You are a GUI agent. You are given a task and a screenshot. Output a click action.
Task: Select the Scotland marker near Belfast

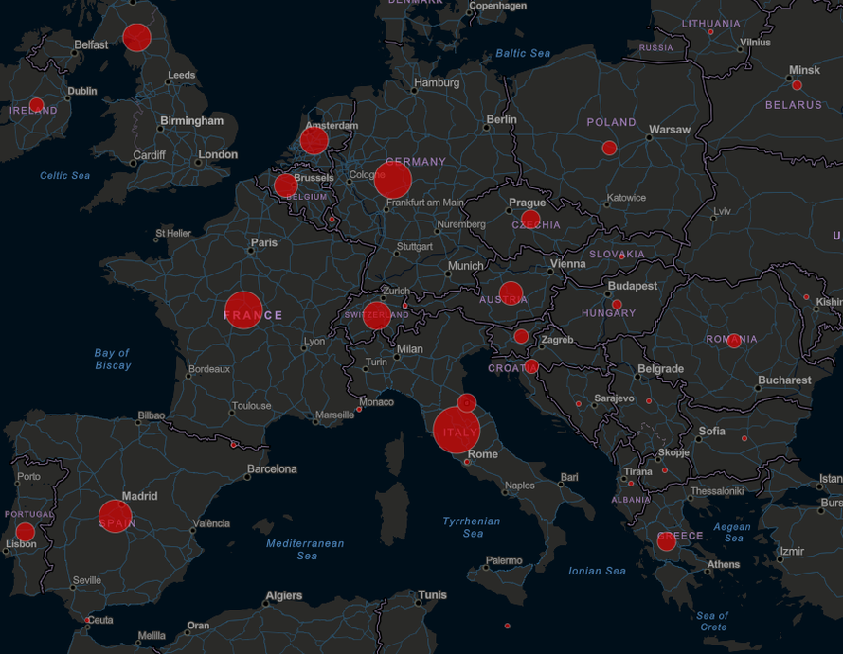[135, 39]
